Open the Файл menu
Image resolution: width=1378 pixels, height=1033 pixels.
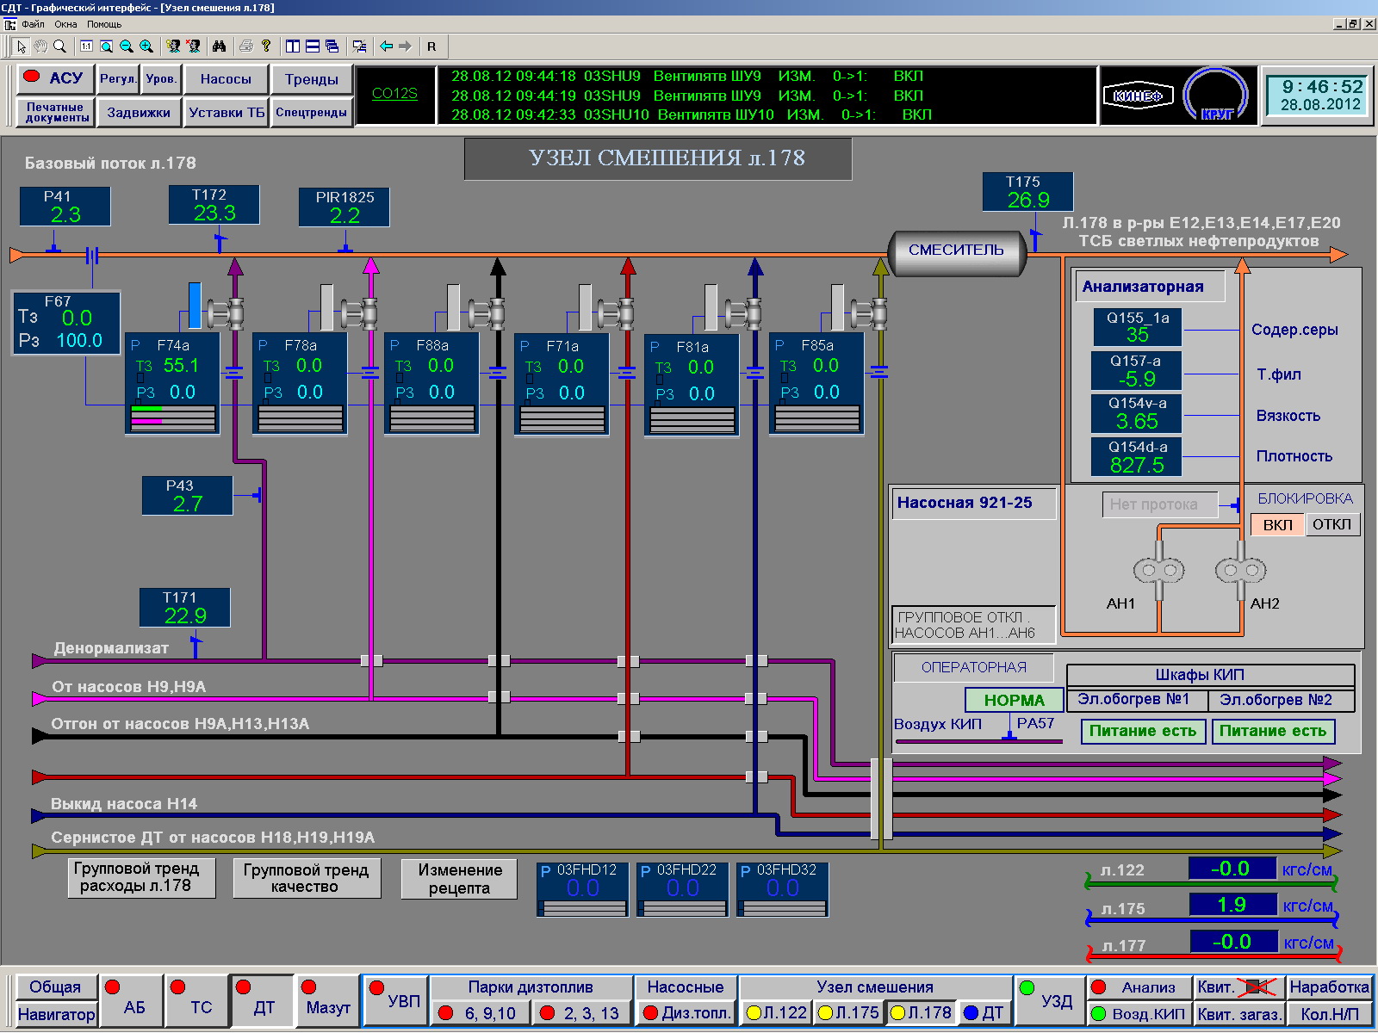tap(34, 24)
